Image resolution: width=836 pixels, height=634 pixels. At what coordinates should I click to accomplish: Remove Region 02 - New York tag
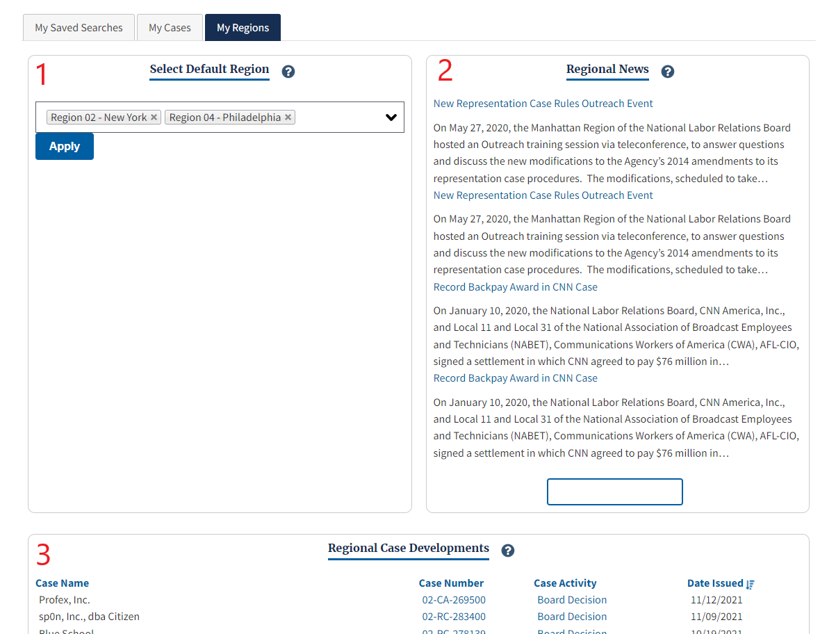coord(154,117)
